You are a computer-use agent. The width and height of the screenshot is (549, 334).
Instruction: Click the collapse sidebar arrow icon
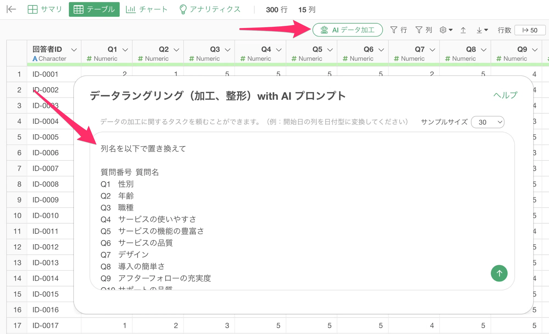point(11,9)
